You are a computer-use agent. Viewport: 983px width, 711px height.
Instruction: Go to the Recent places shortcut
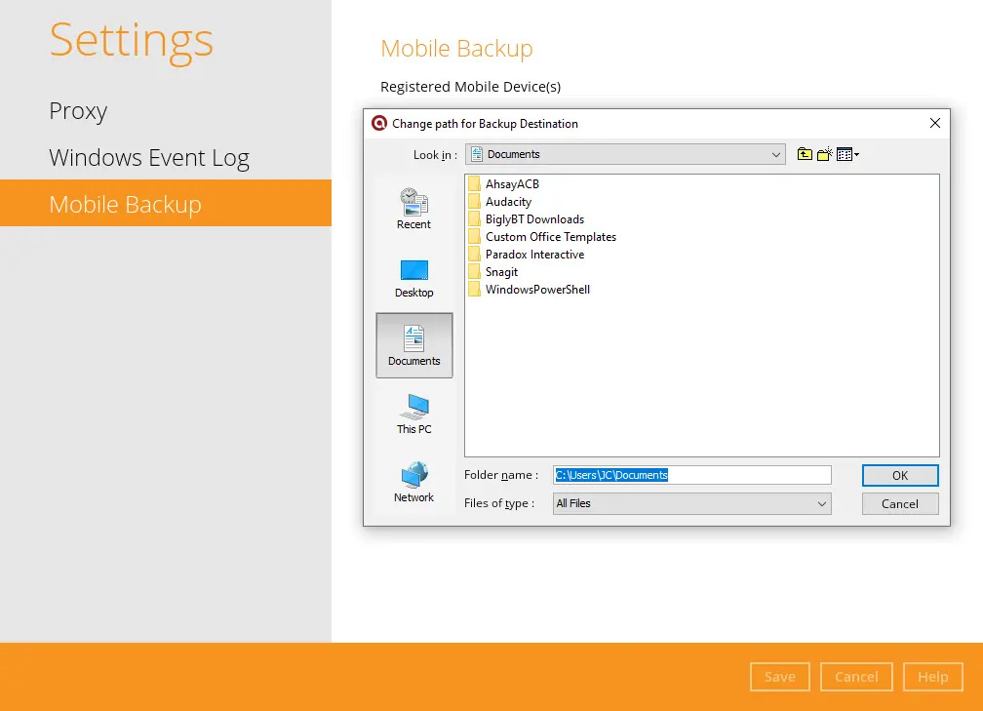click(x=413, y=210)
